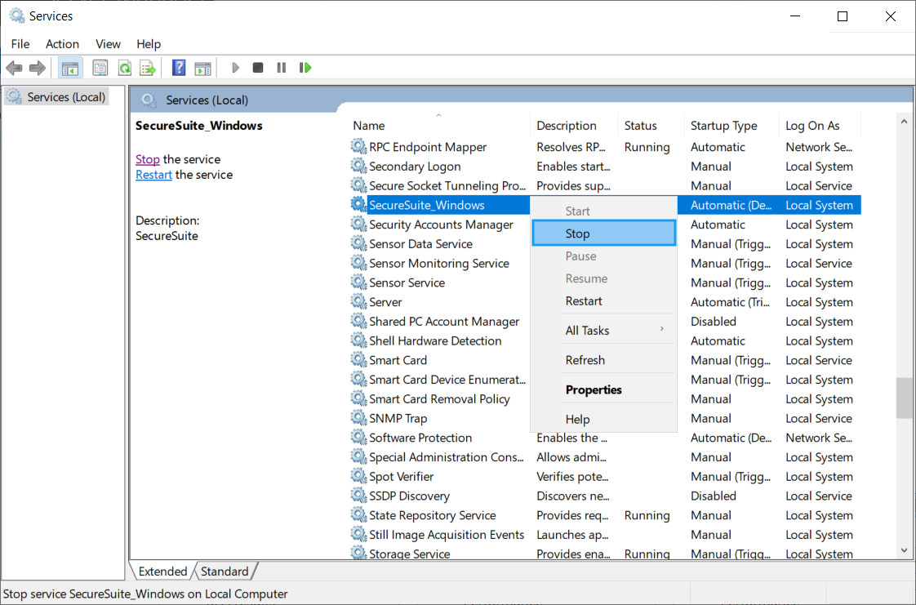Select the Secure Socket Tunneling Protocol service row
This screenshot has width=916, height=605.
tap(605, 185)
